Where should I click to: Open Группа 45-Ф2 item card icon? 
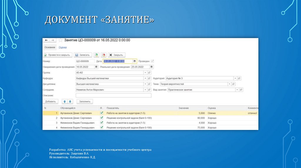[149, 73]
